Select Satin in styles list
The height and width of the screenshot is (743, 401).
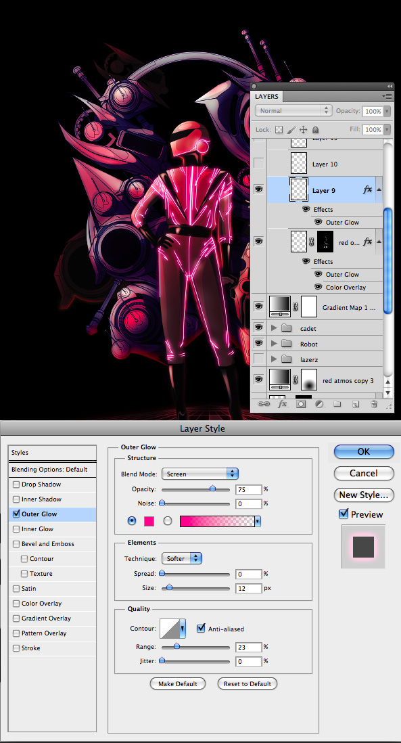click(28, 588)
